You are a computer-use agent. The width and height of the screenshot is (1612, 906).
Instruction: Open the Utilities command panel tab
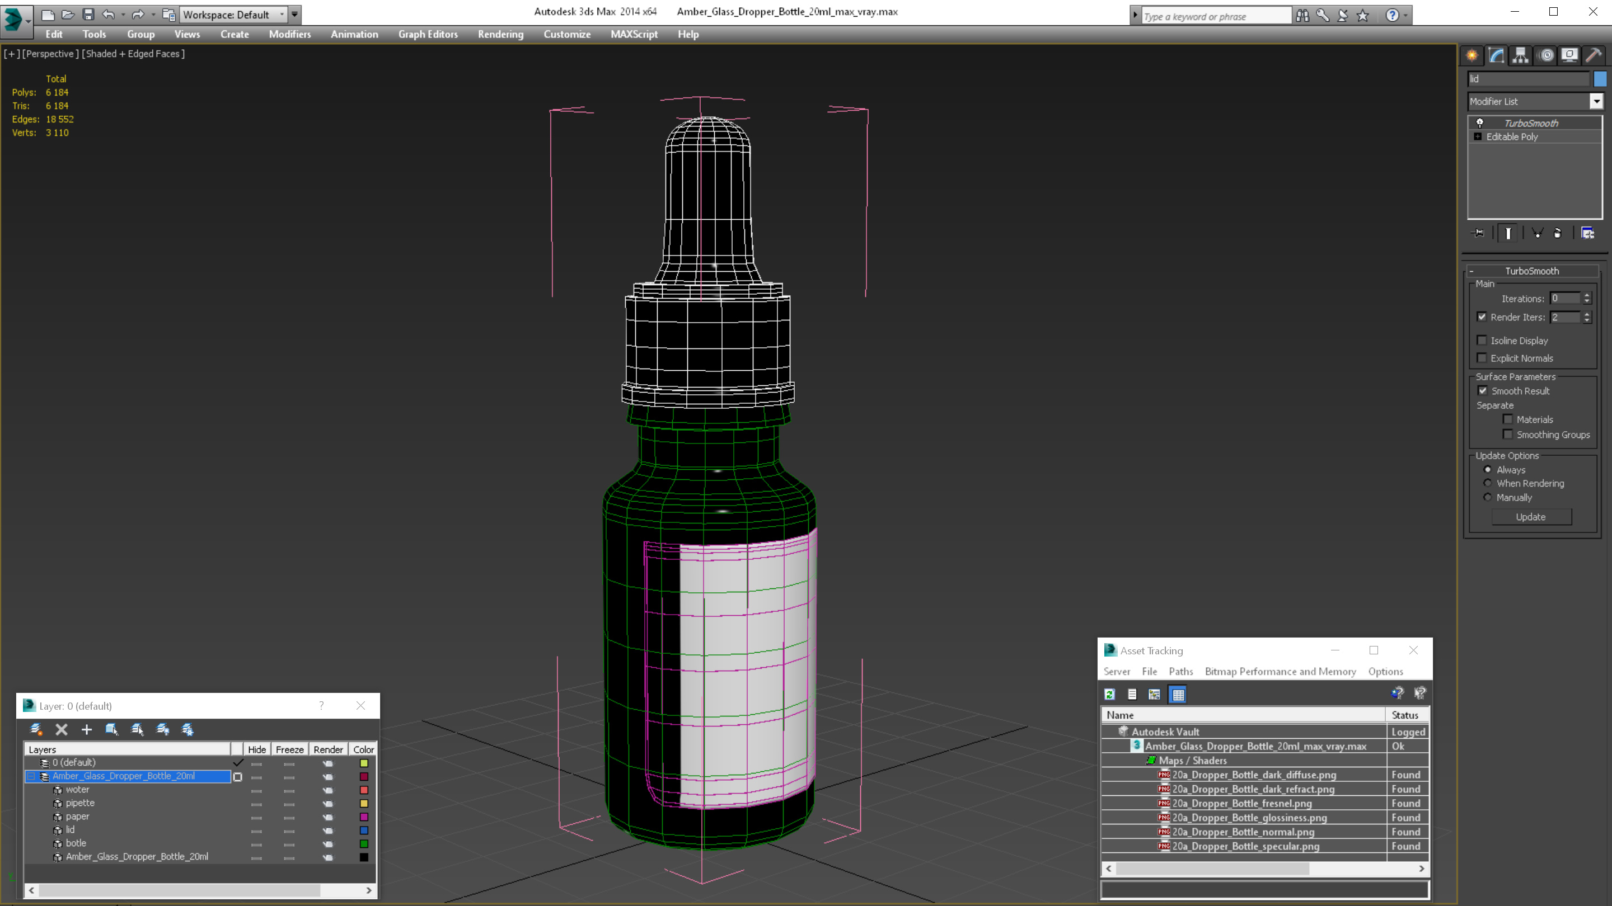(x=1594, y=56)
